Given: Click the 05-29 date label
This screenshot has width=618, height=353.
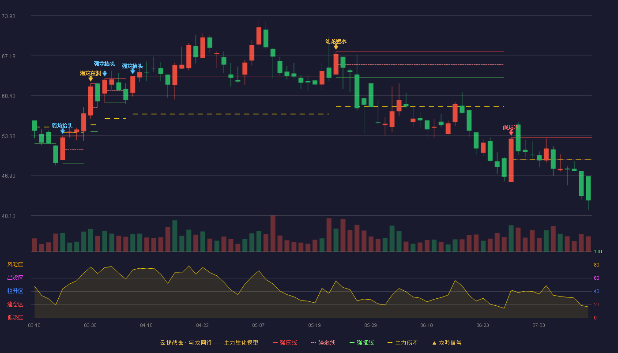Looking at the screenshot, I should tap(370, 325).
